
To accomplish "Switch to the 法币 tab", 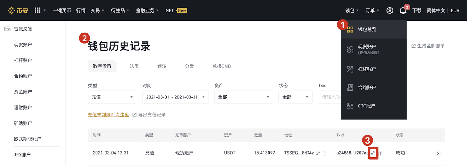I will pyautogui.click(x=134, y=66).
